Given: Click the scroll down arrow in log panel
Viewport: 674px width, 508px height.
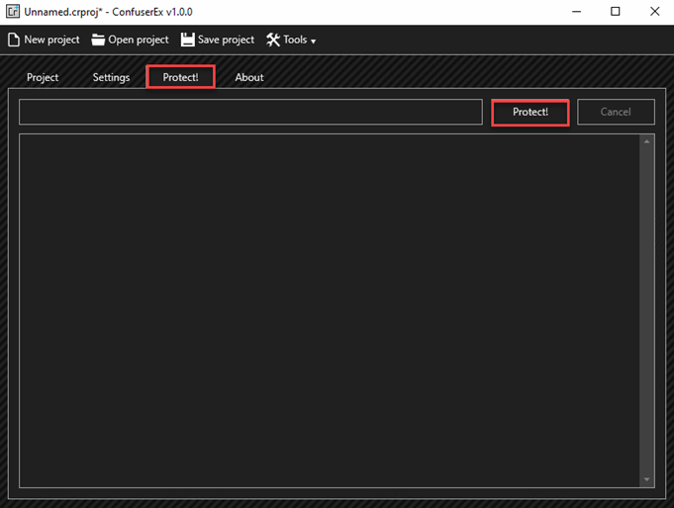Looking at the screenshot, I should [647, 479].
